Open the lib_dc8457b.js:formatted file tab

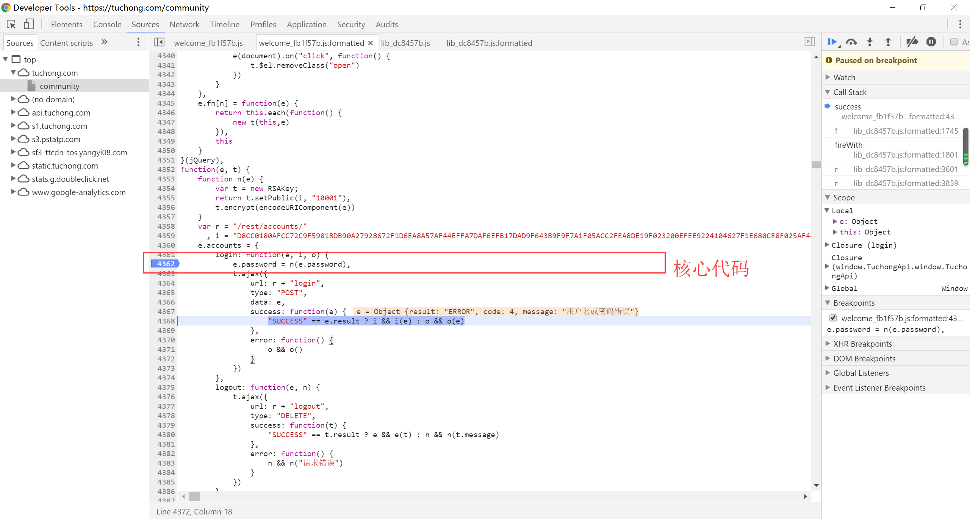489,43
